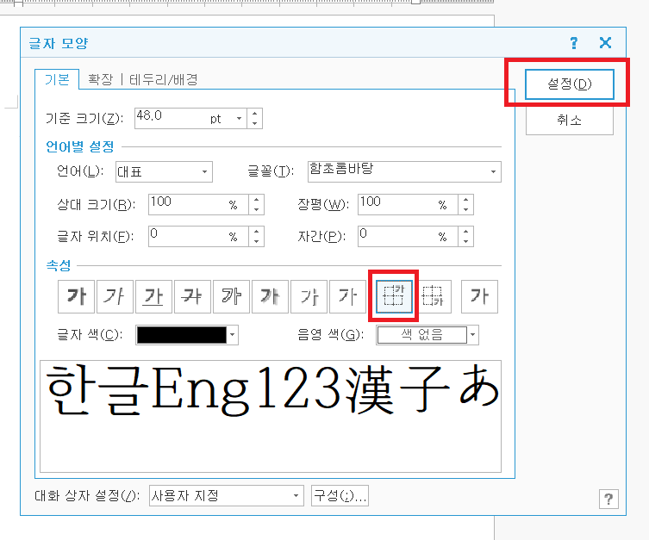Decrease 기준 크기 with down arrow

[254, 123]
